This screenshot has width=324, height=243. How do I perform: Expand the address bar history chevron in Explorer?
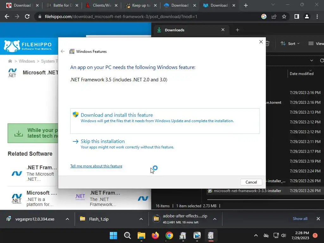point(312,60)
